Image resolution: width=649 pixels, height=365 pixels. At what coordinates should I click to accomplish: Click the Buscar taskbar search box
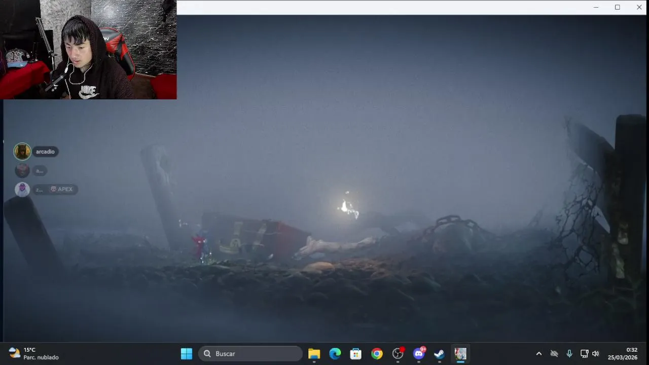tap(250, 353)
